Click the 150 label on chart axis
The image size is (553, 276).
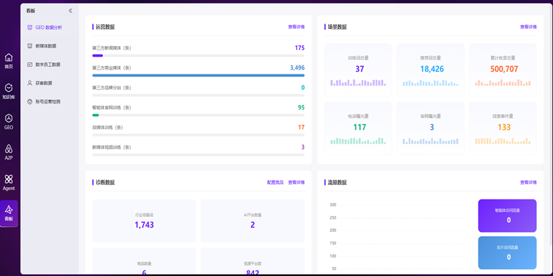[332, 244]
